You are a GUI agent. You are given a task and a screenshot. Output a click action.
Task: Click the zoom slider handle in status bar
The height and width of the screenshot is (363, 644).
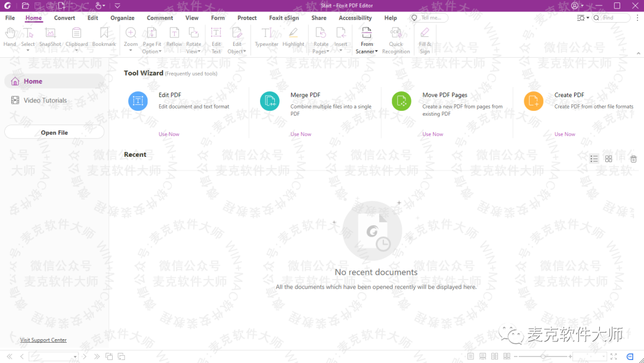click(x=543, y=356)
